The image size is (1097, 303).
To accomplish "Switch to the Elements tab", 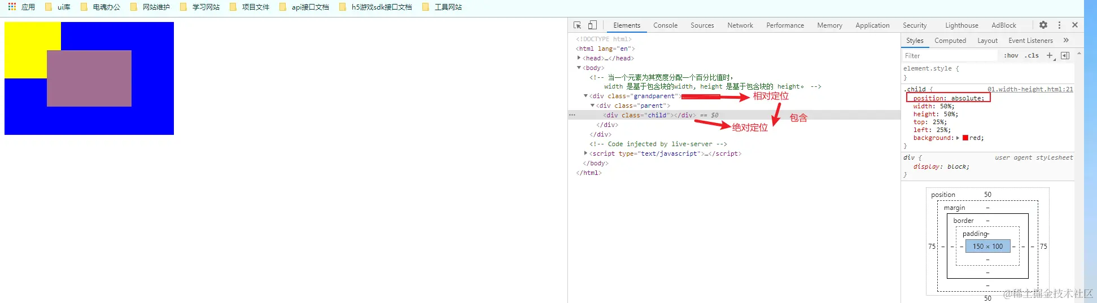I will click(x=627, y=25).
